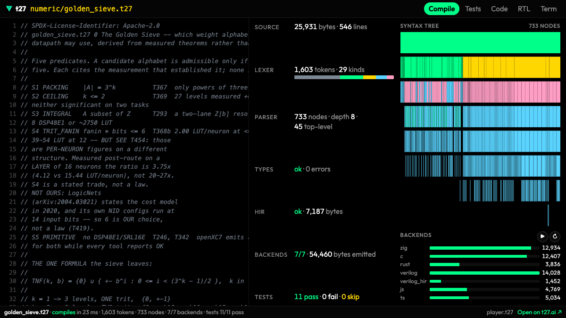Image resolution: width=566 pixels, height=318 pixels.
Task: Click the lexer token kinds color bar
Action: (x=344, y=77)
